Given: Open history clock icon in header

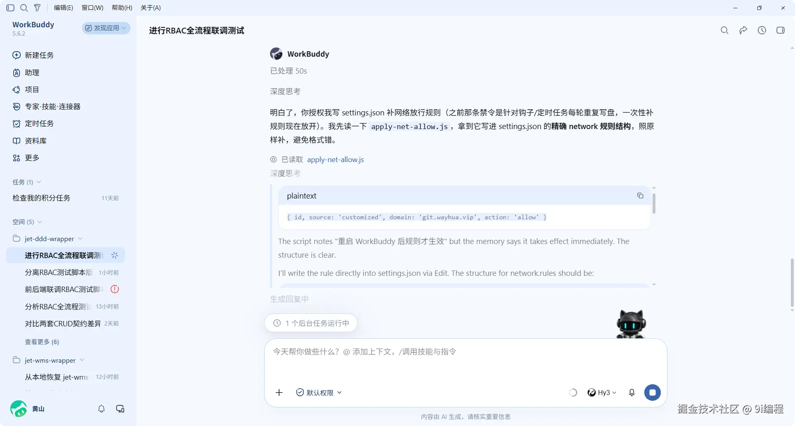Looking at the screenshot, I should click(x=762, y=30).
